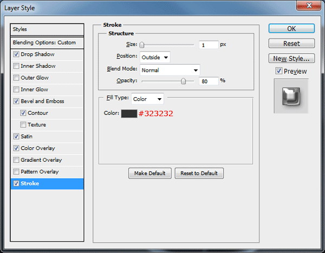Select the Stroke row label

coord(30,184)
